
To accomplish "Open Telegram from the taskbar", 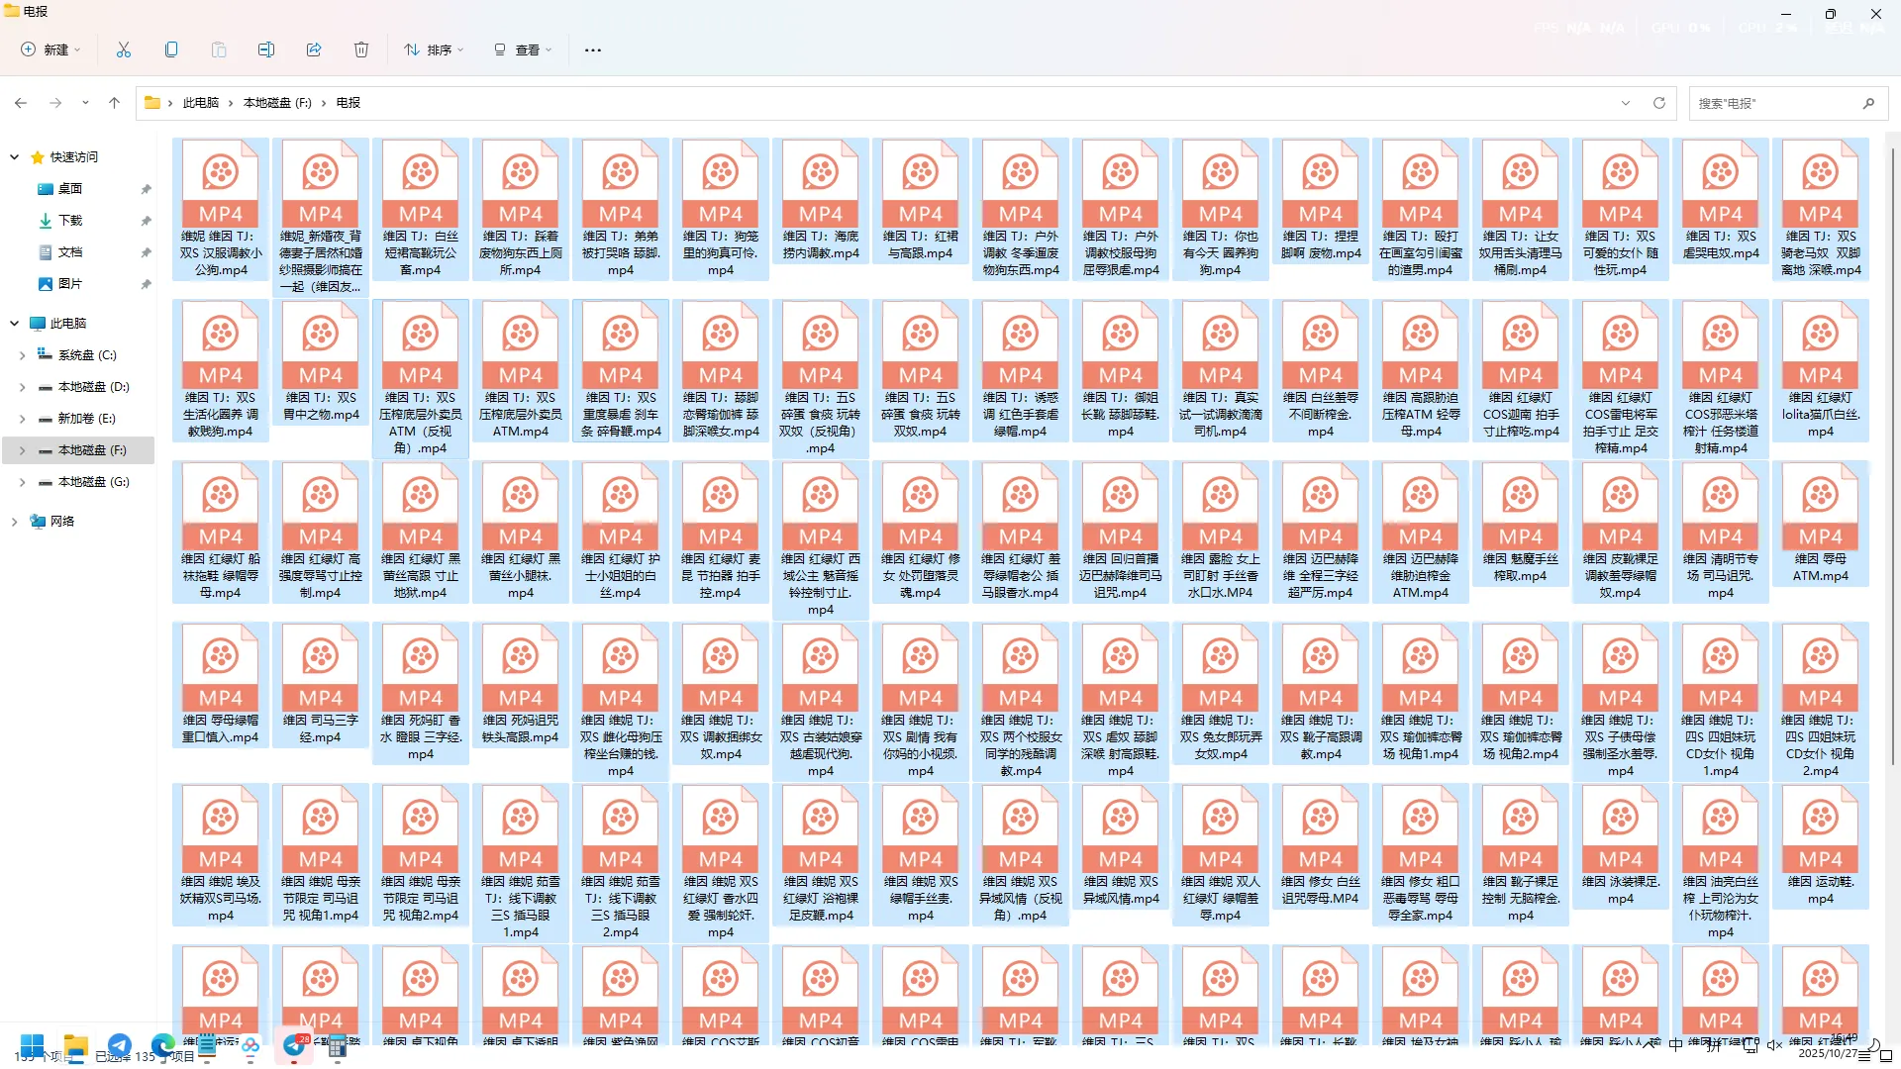I will click(120, 1045).
